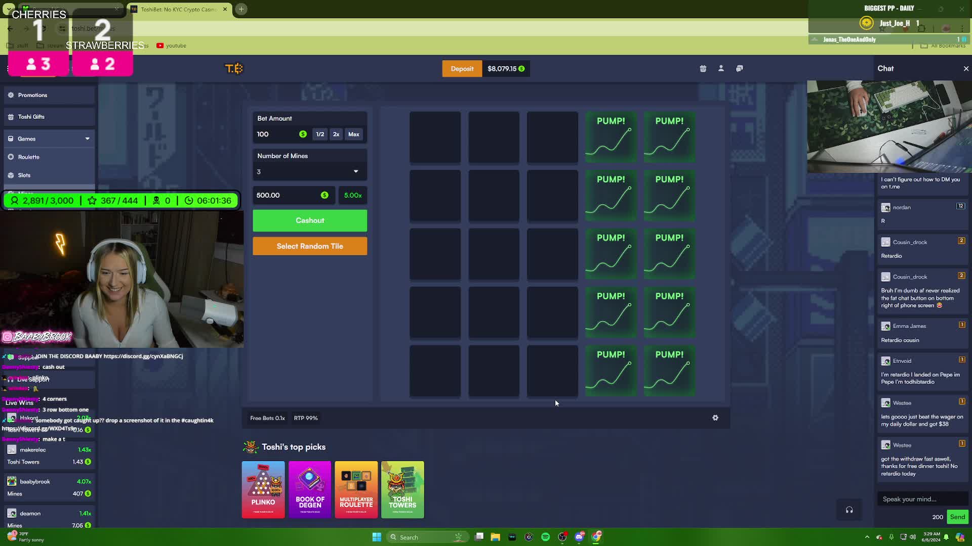Toggle the chat bubbles icon in header
Screen dimensions: 972x546
(x=740, y=69)
